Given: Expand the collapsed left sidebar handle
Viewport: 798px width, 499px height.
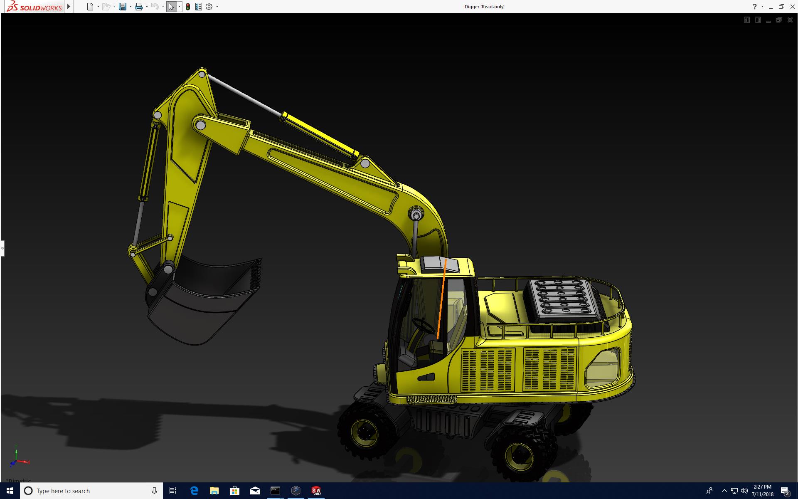Looking at the screenshot, I should pyautogui.click(x=2, y=248).
